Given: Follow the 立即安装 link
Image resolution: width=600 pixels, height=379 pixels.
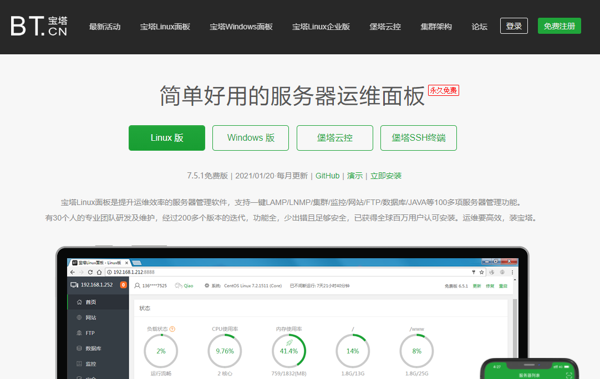Looking at the screenshot, I should tap(386, 176).
